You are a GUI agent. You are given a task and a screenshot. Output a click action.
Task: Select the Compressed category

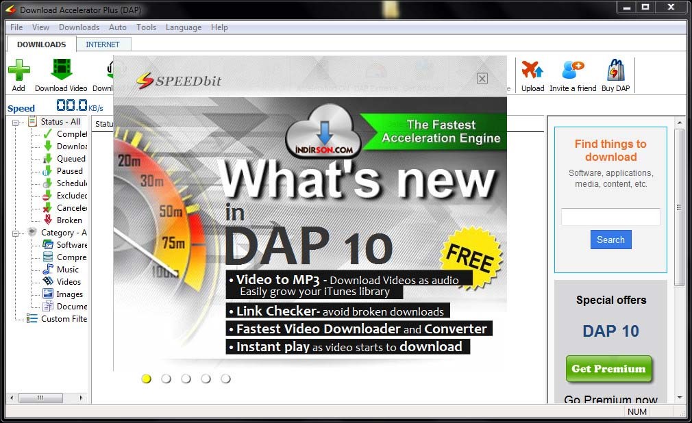pyautogui.click(x=65, y=257)
